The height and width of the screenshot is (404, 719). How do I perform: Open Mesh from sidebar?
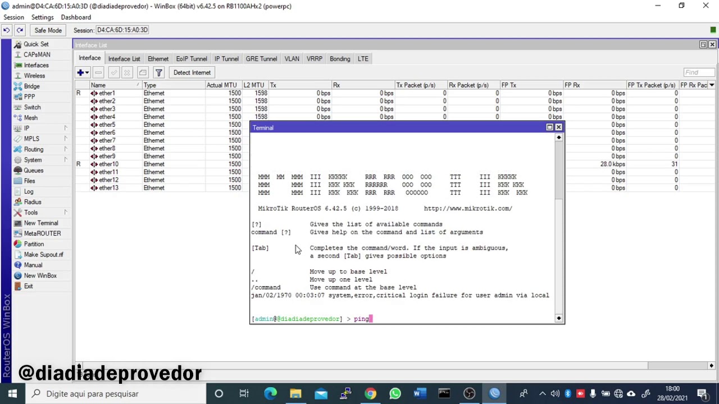point(30,118)
